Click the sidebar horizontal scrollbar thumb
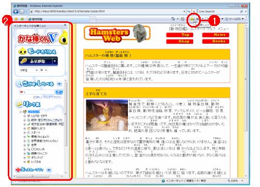This screenshot has height=187, width=260. (33, 176)
